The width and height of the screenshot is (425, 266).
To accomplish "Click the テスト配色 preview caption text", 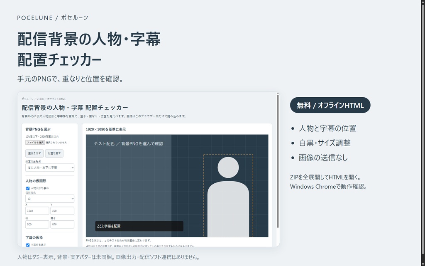I will (129, 143).
